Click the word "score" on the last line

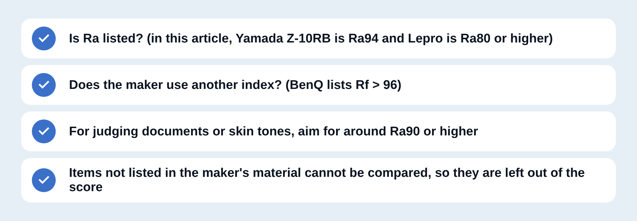coord(86,187)
